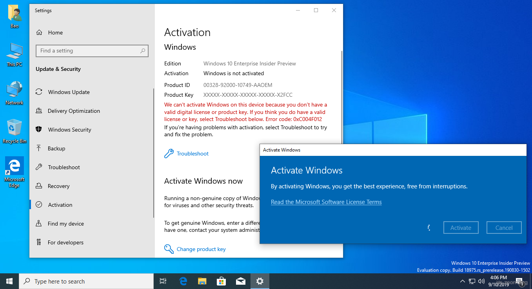The image size is (532, 289).
Task: Read the Microsoft Software License Terms
Action: 326,202
